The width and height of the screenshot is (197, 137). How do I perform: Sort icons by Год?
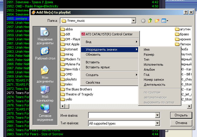click(x=160, y=75)
